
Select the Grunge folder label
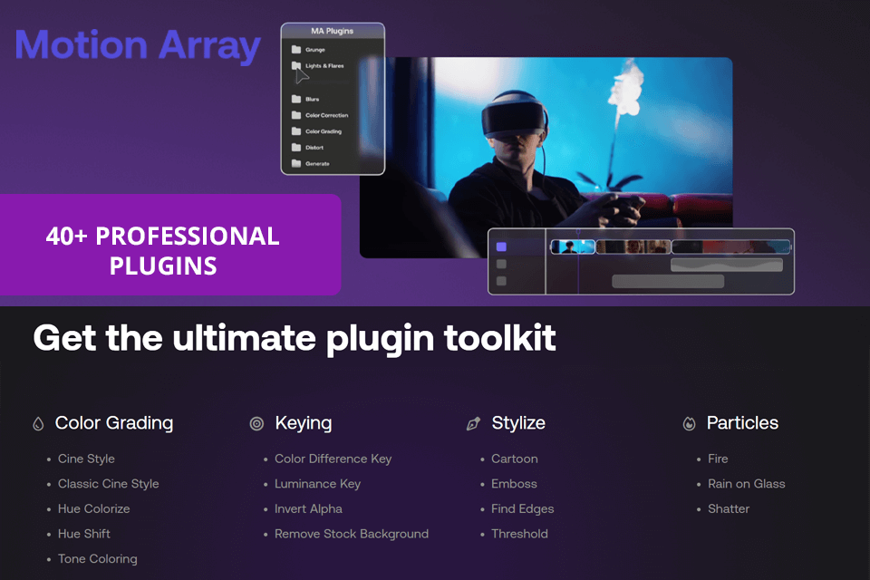click(x=315, y=50)
